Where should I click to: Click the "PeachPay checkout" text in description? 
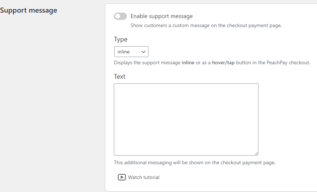point(288,62)
